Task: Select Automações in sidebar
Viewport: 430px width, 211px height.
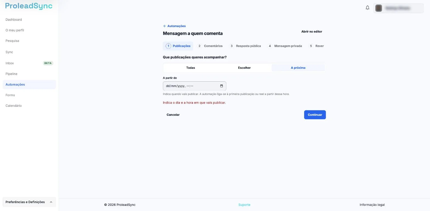Action: click(29, 84)
